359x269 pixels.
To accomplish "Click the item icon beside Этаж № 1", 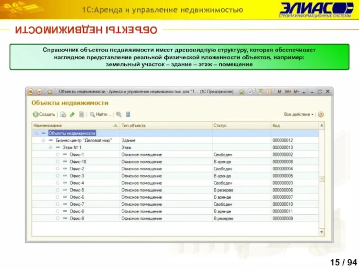I will pos(58,148).
